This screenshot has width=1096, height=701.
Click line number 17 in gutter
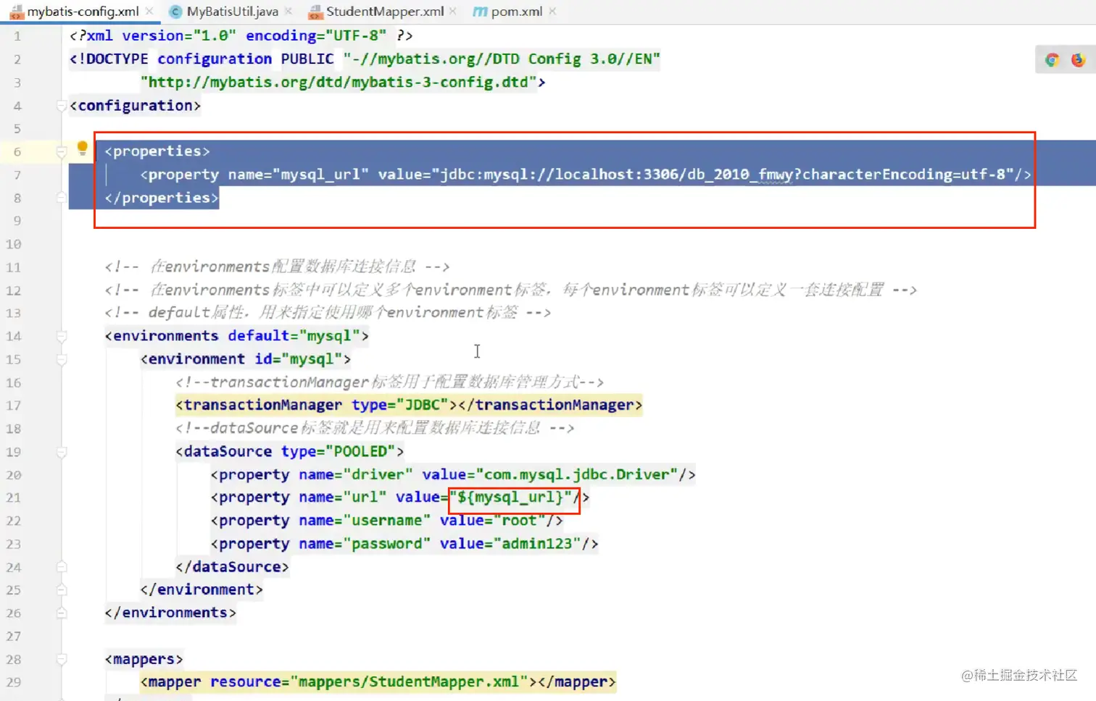pyautogui.click(x=14, y=406)
